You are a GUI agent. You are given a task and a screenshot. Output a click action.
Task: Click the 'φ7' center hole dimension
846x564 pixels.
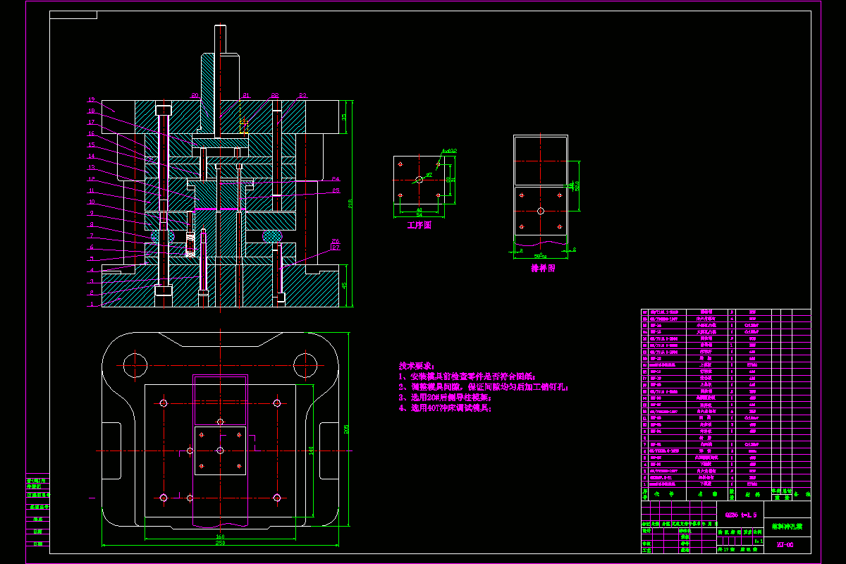click(429, 173)
